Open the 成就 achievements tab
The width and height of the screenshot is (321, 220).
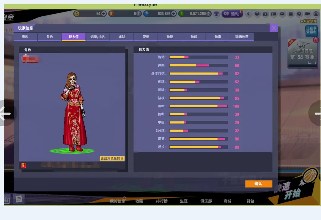coord(122,37)
